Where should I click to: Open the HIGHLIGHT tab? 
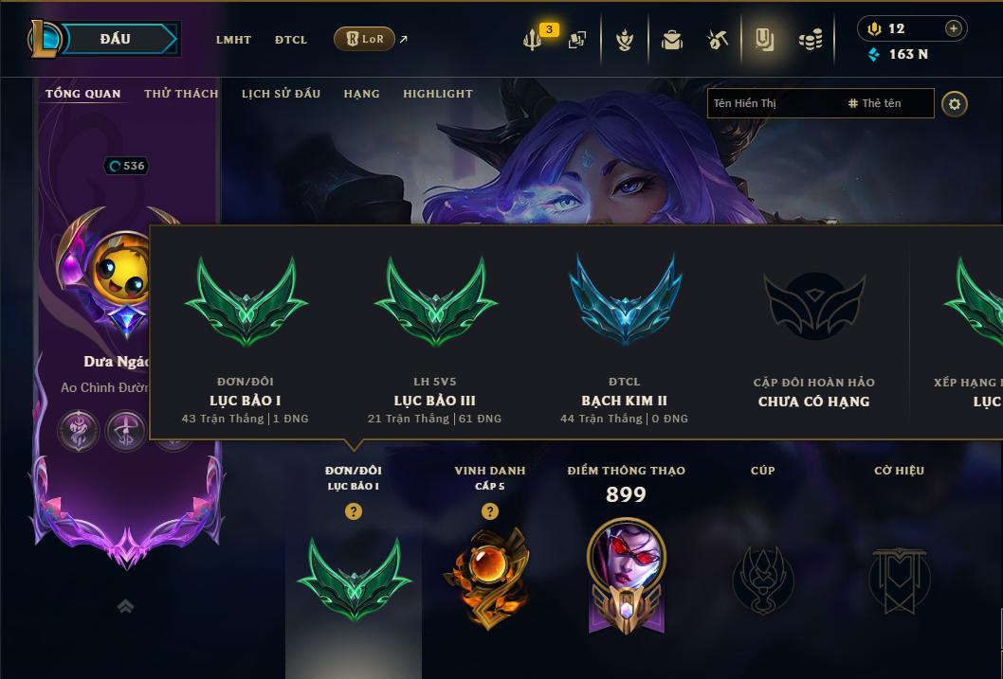(x=438, y=94)
